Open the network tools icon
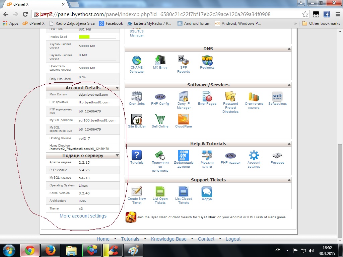 [x=207, y=155]
